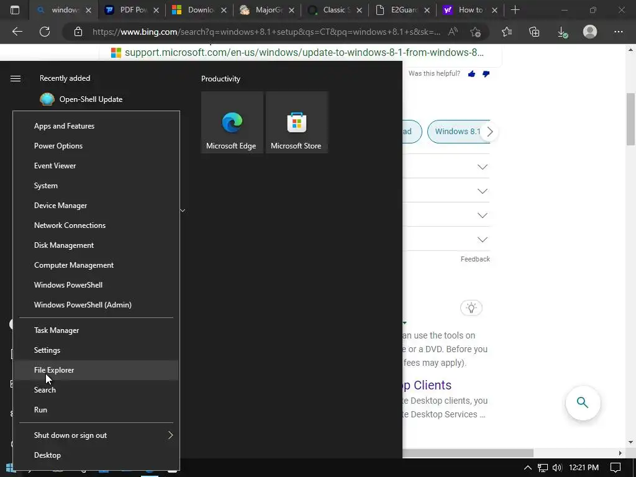Open the Run dialog entry
This screenshot has height=477, width=636.
tap(96, 410)
